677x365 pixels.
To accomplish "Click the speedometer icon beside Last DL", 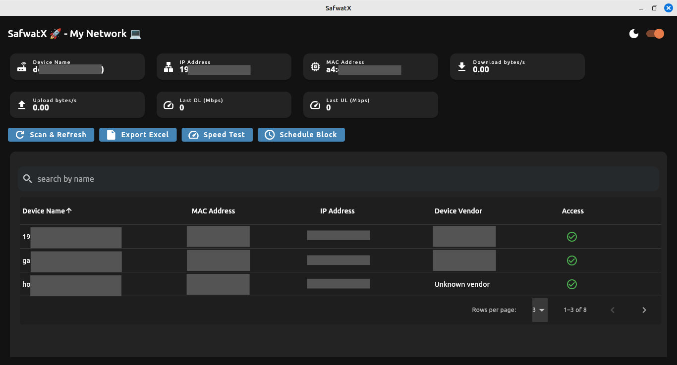I will pos(169,105).
